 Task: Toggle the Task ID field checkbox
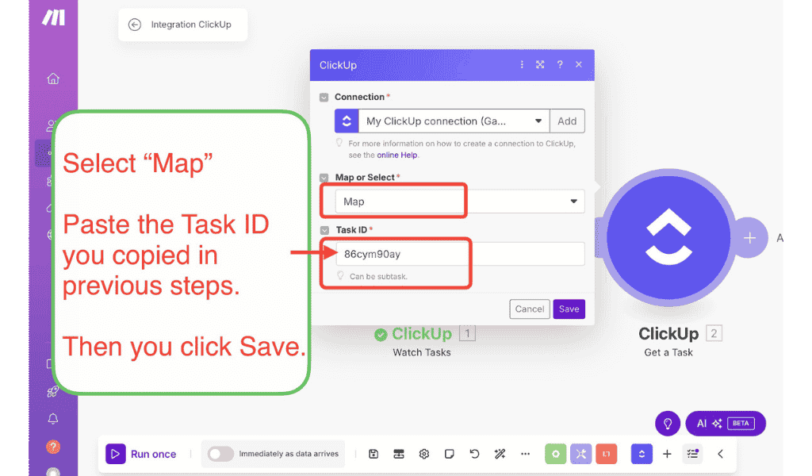(x=324, y=230)
